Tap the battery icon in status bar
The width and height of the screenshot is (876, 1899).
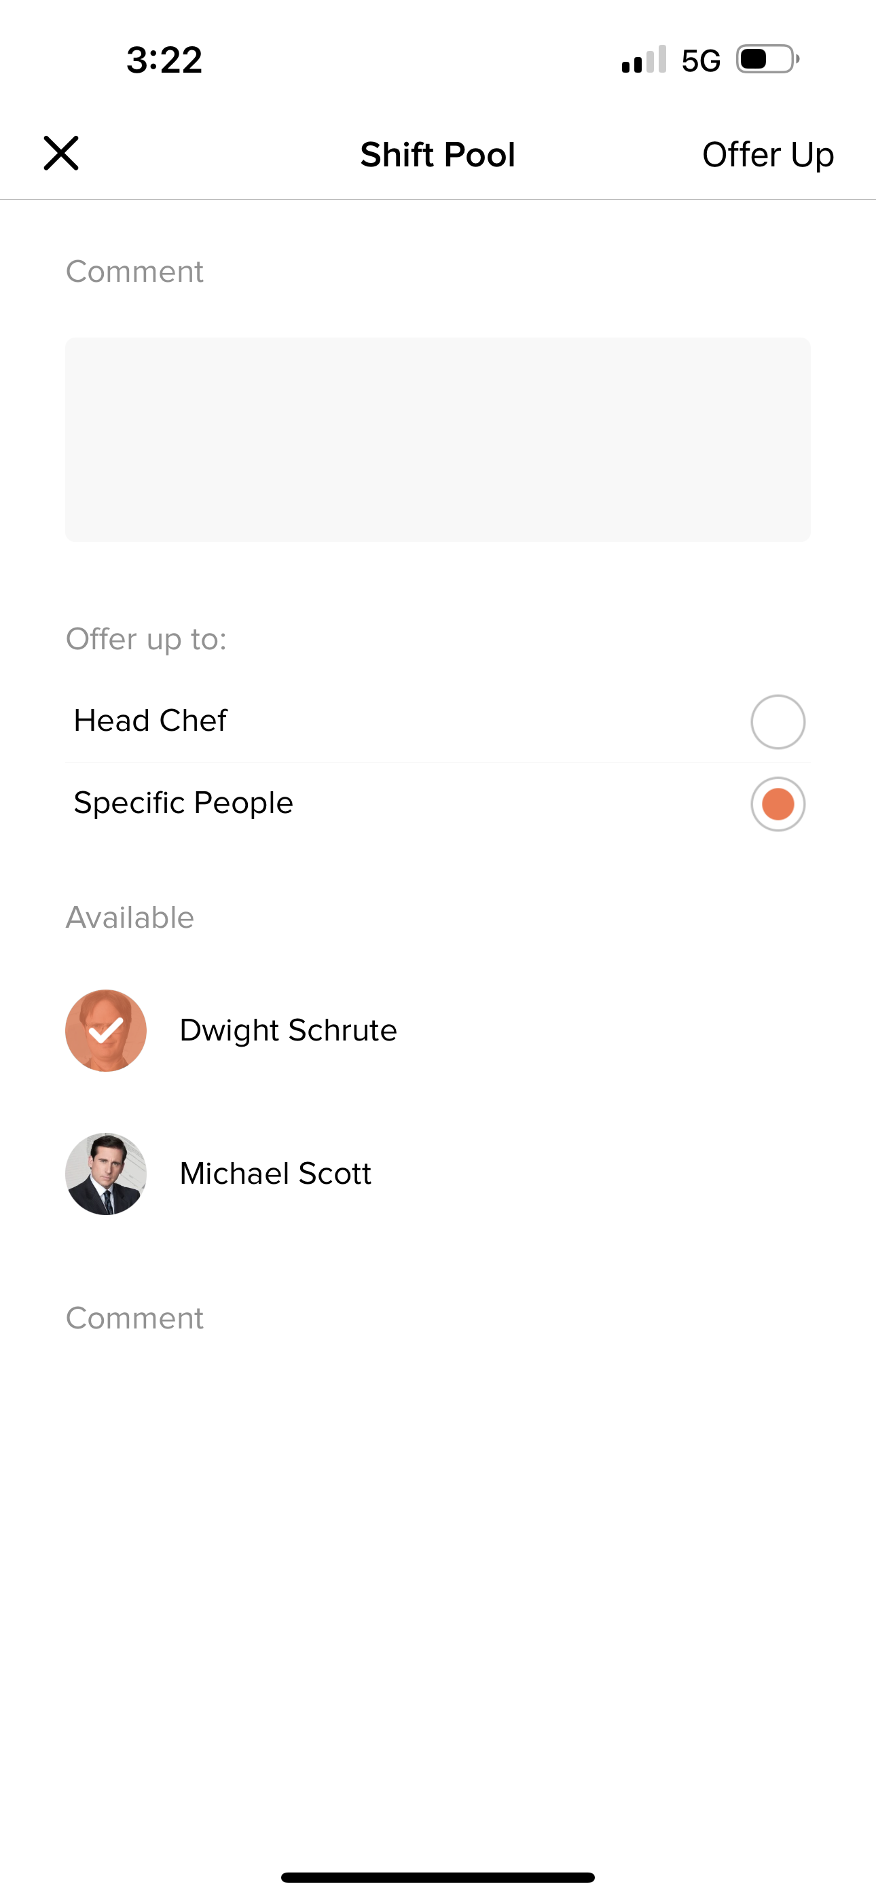point(767,60)
